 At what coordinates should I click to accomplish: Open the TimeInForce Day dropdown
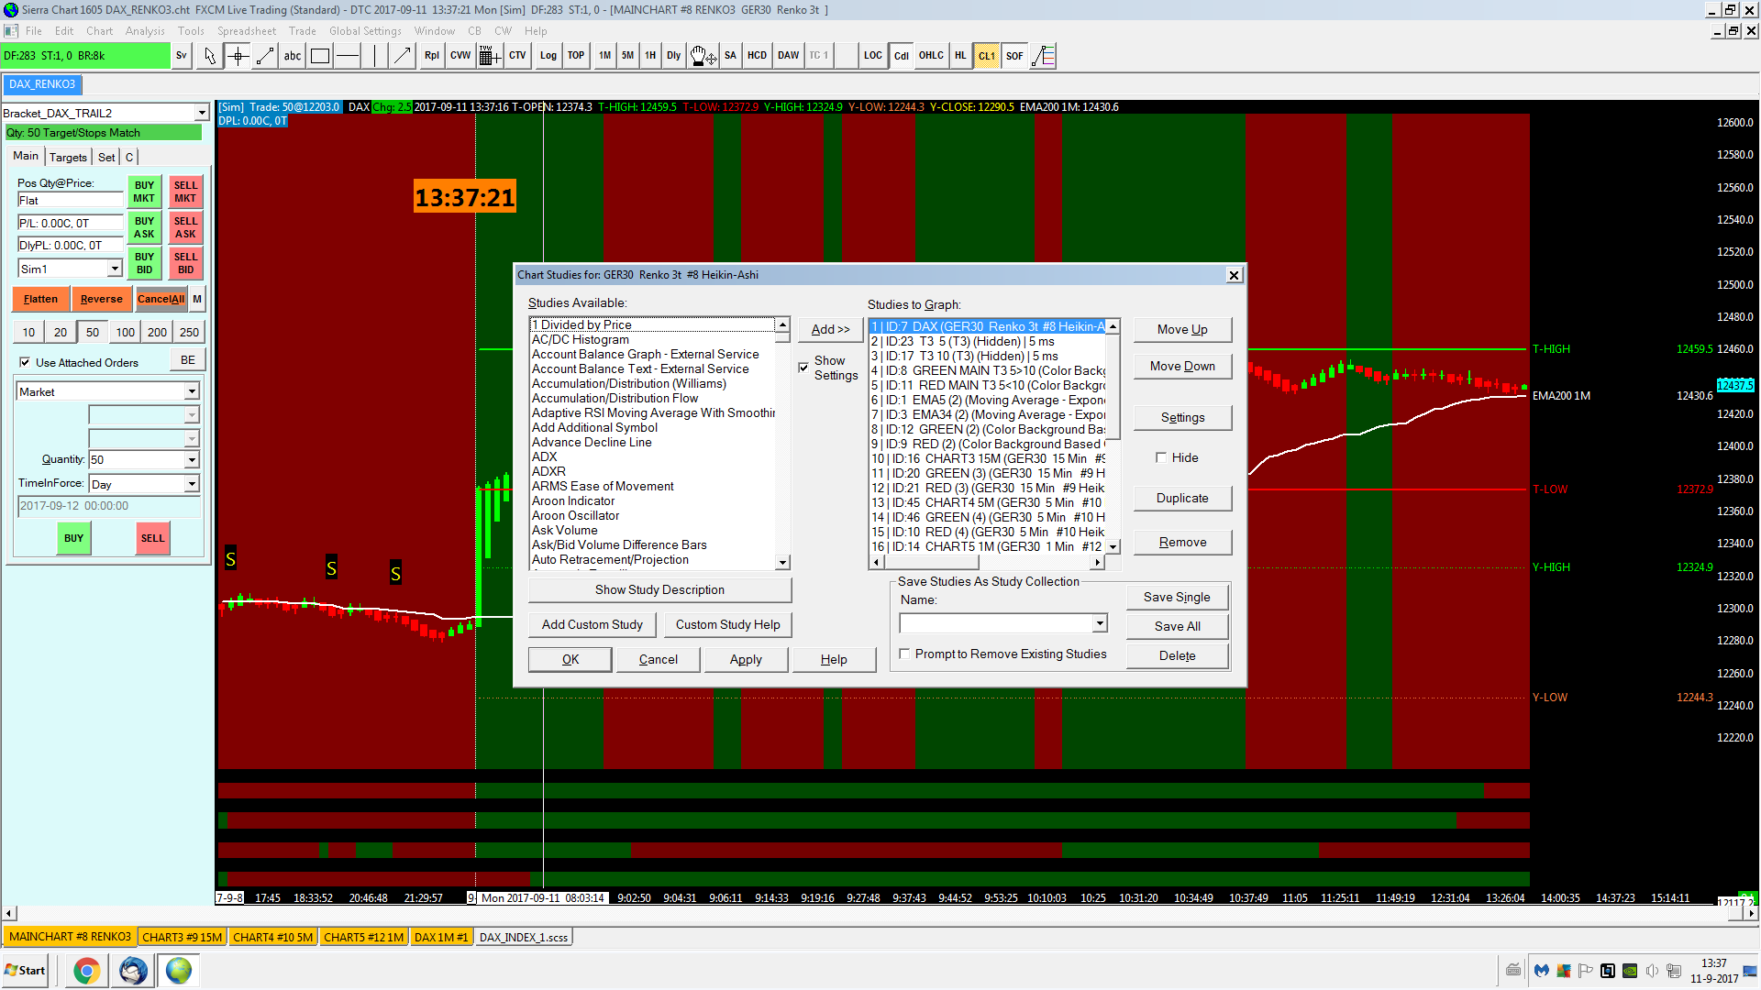point(192,484)
